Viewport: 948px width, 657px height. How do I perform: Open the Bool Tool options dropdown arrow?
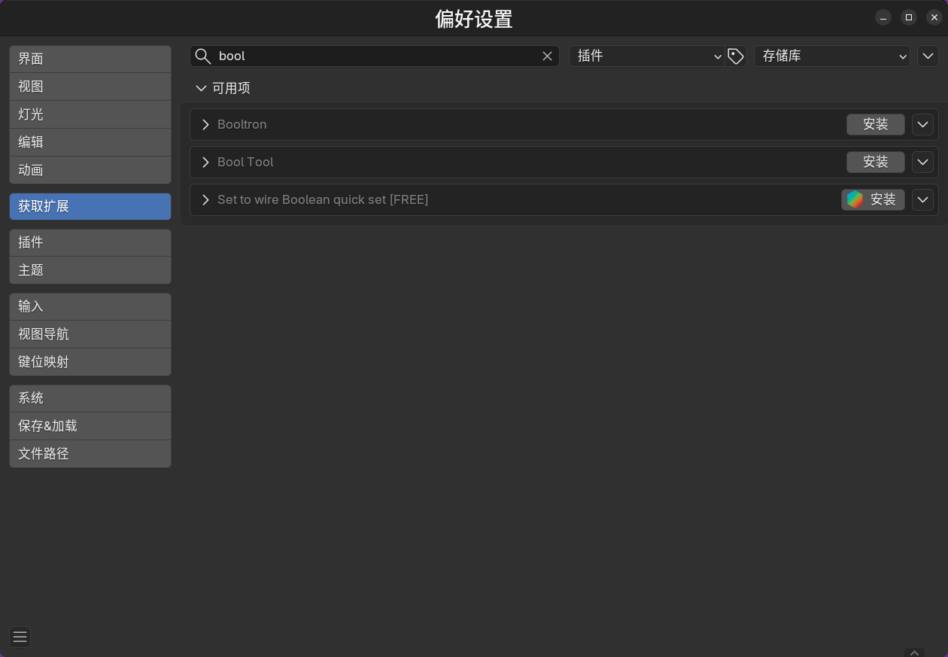[922, 162]
